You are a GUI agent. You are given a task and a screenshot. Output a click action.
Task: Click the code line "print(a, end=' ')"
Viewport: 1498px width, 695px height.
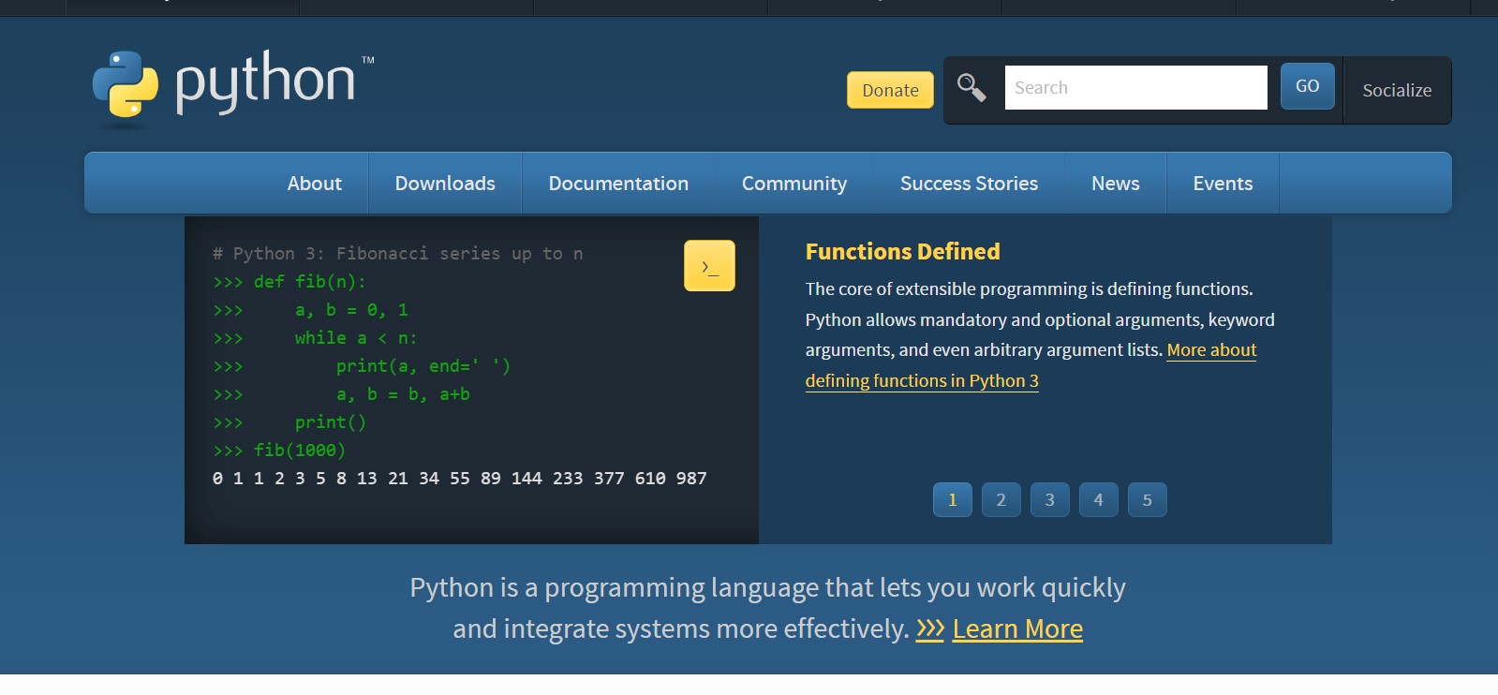pos(423,365)
